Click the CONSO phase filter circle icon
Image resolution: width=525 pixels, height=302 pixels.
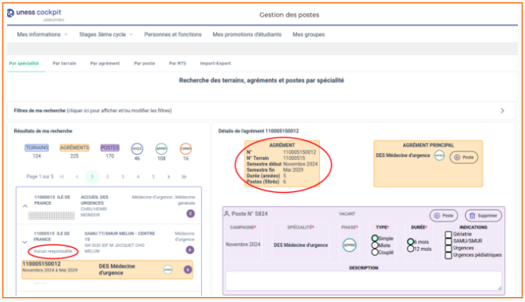click(185, 148)
